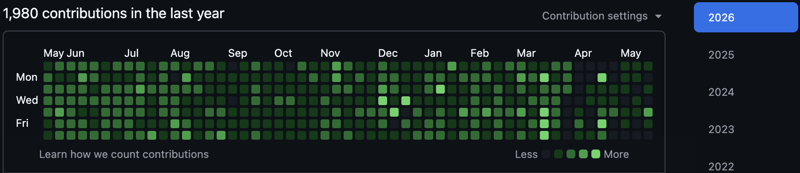Click the 'Fri' weekday label
This screenshot has height=173, width=800.
tap(22, 123)
